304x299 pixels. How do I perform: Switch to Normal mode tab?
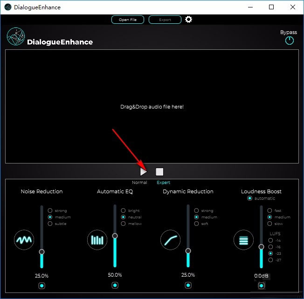coord(139,183)
